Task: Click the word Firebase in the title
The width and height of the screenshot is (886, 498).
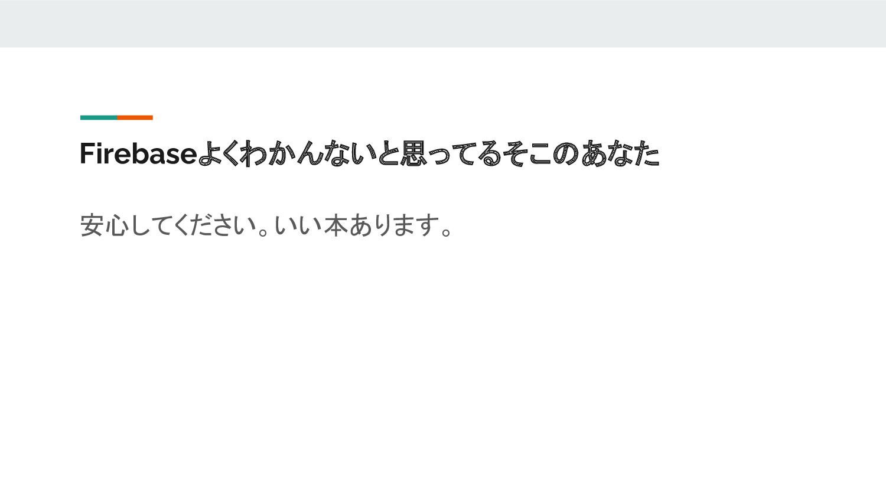Action: (x=138, y=153)
